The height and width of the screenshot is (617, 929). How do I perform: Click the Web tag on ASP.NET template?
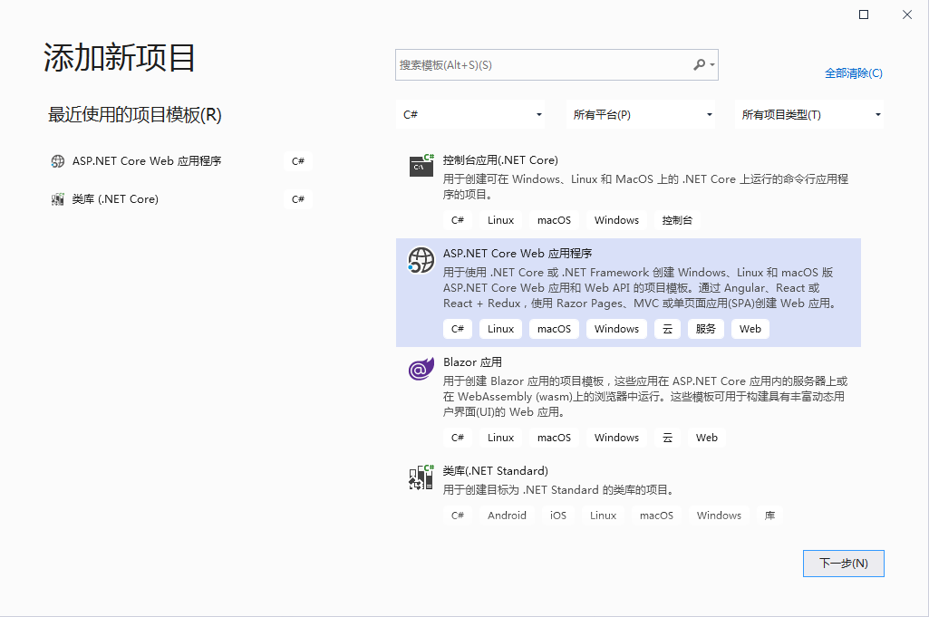tap(750, 329)
